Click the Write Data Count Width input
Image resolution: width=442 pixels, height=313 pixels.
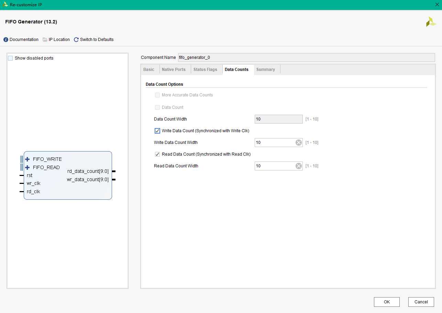coord(278,143)
